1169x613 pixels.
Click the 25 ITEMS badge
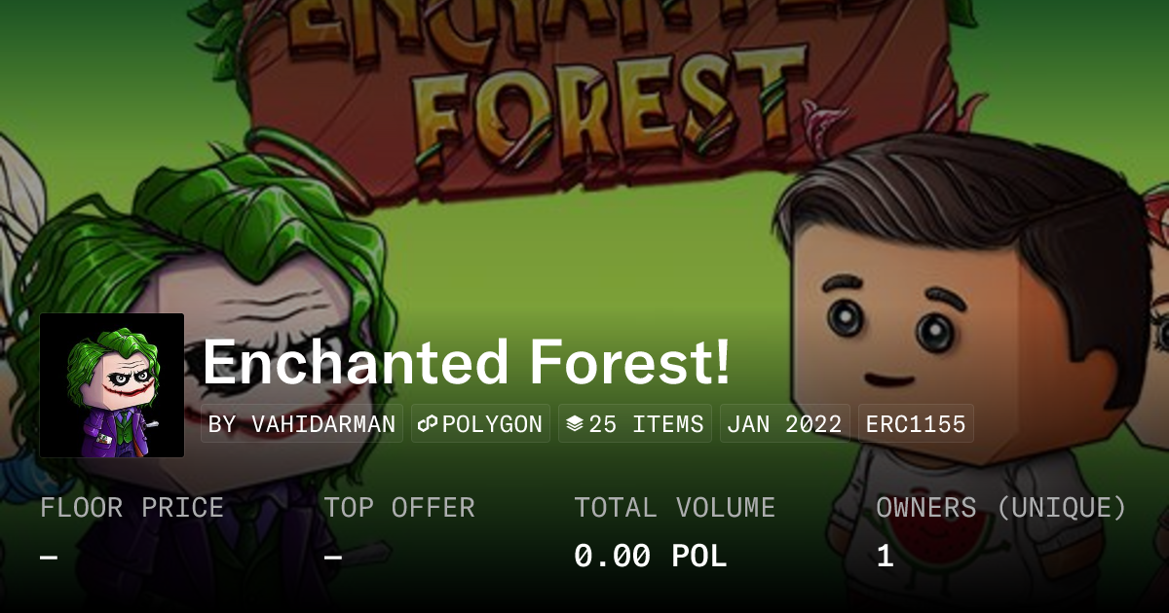click(635, 424)
